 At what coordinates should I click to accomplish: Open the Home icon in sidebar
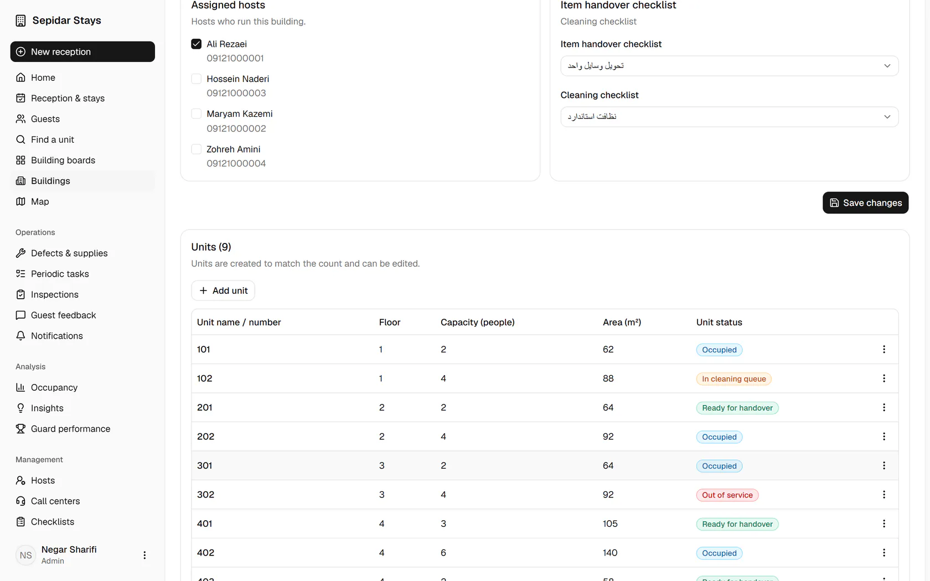pyautogui.click(x=20, y=77)
